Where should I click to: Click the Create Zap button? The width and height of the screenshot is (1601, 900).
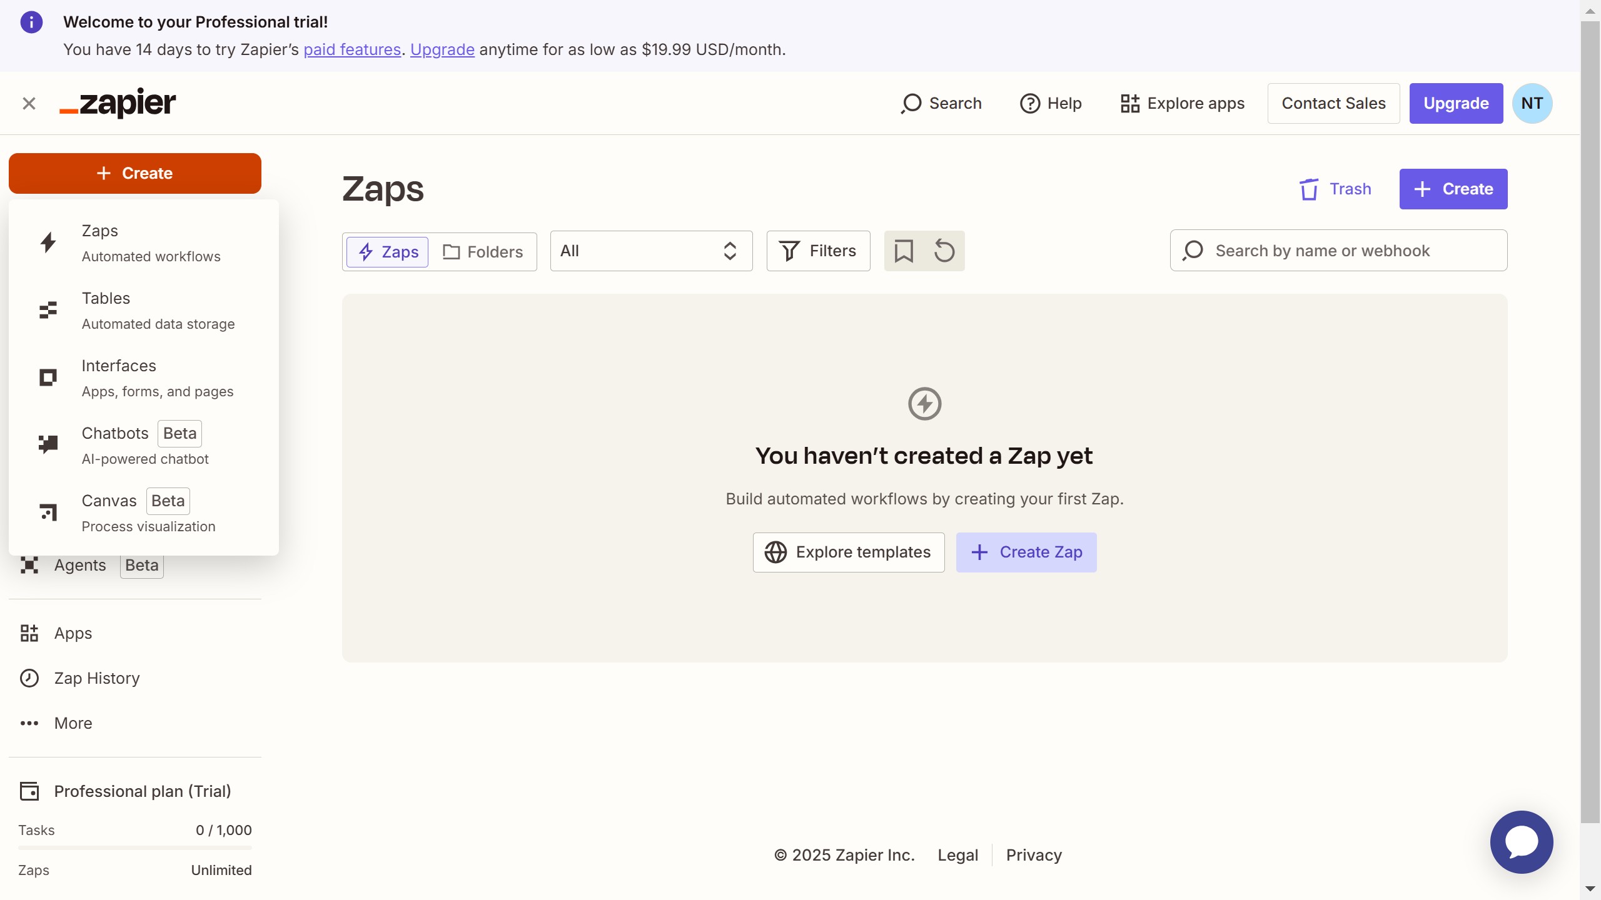(x=1026, y=552)
